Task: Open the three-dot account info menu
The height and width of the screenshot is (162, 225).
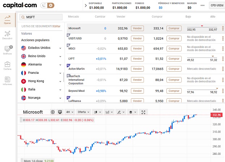Action: [203, 5]
